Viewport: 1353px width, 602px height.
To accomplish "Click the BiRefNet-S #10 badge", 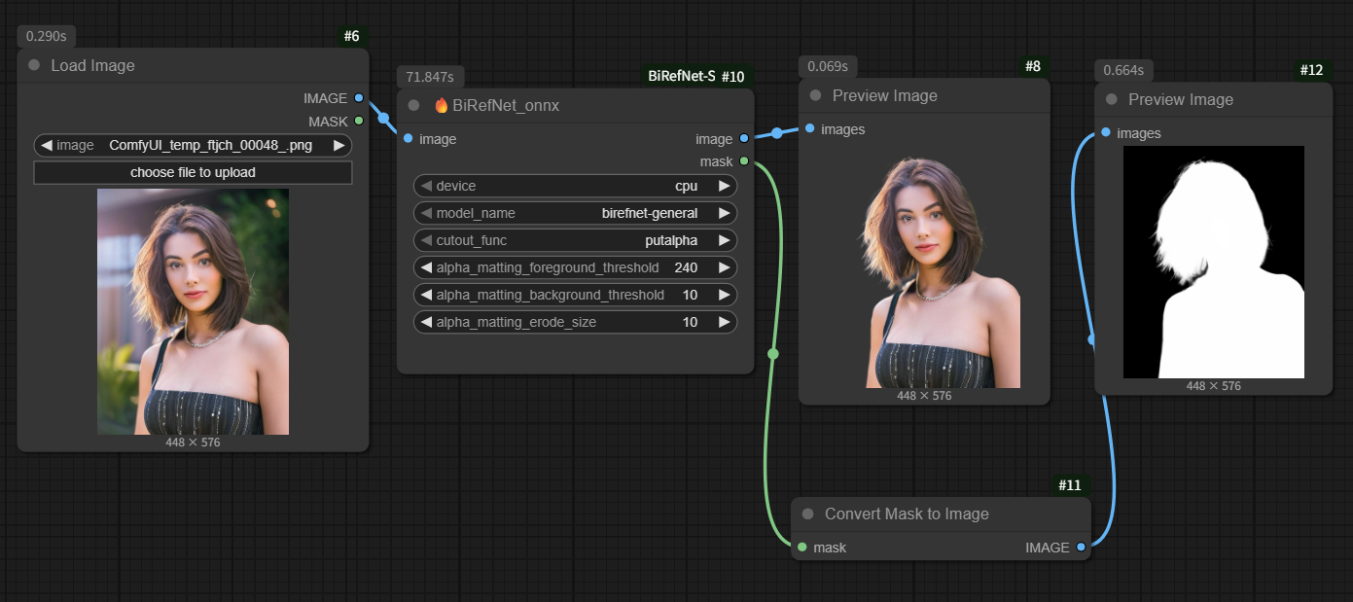I will click(x=696, y=76).
